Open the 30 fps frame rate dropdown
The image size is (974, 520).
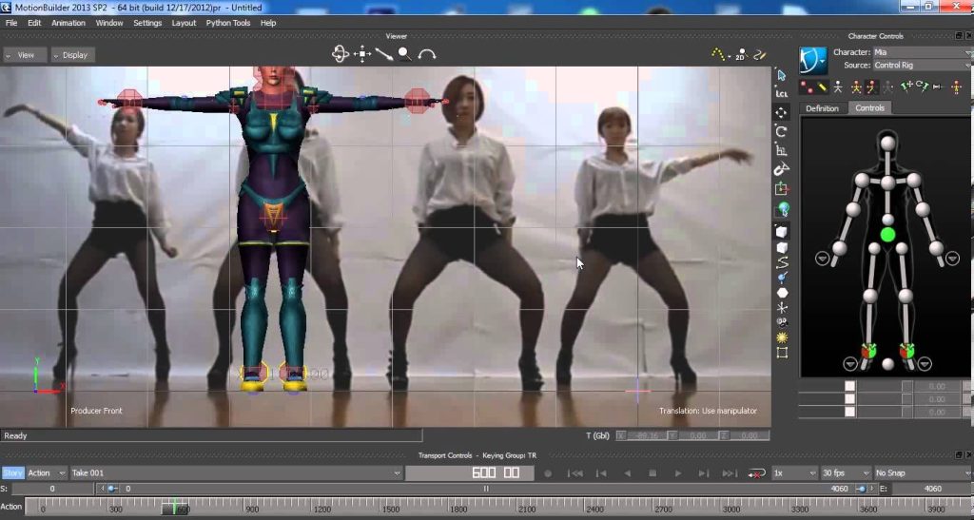pos(847,472)
